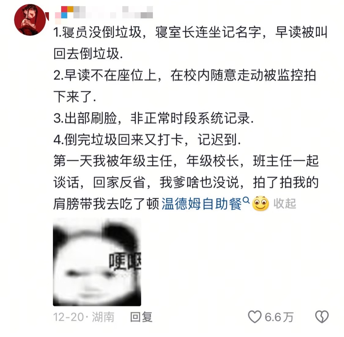Collapse the comment with 收起
The image size is (344, 337).
[x=285, y=204]
